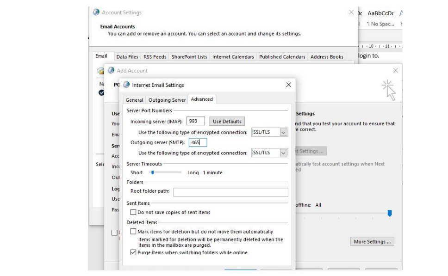Click the Use Defaults button

(227, 122)
